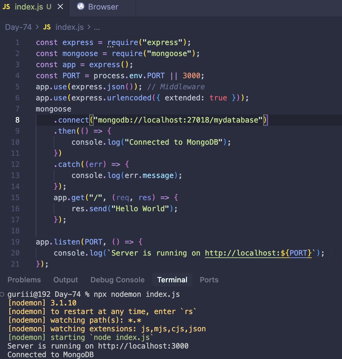342x359 pixels.
Task: Select the Terminal panel tab
Action: pos(172,280)
